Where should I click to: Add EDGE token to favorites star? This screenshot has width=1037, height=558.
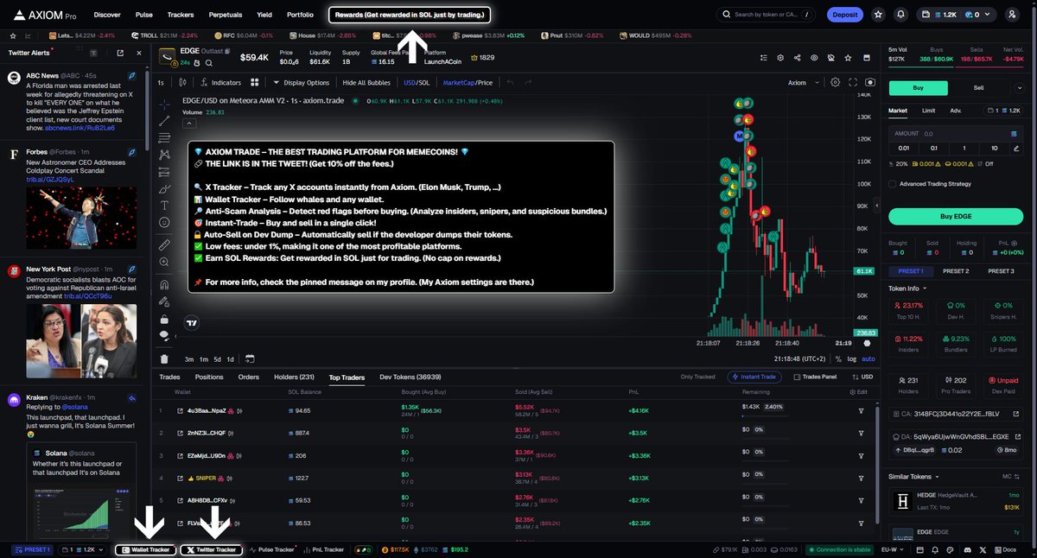(x=846, y=58)
